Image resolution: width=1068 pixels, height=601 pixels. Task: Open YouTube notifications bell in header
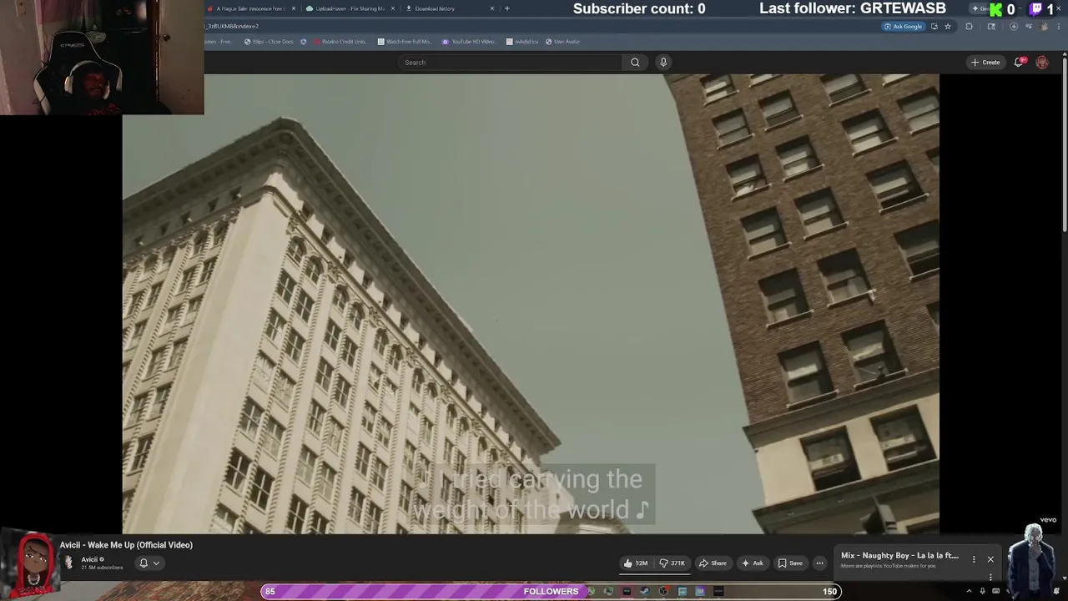point(1019,62)
